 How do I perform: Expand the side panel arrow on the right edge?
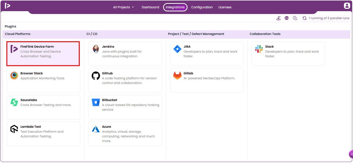point(351,154)
